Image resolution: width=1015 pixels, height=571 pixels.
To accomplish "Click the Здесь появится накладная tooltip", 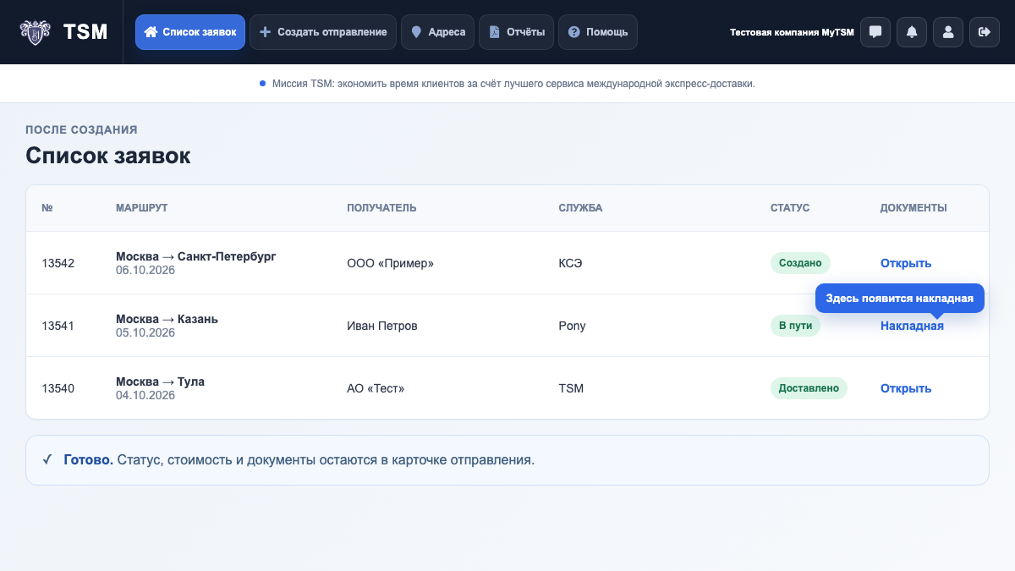I will 900,299.
